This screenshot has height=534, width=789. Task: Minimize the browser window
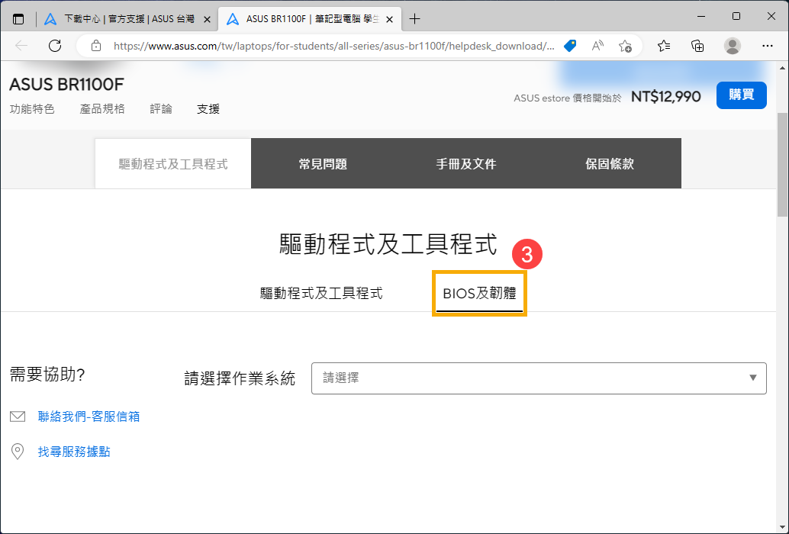click(701, 17)
